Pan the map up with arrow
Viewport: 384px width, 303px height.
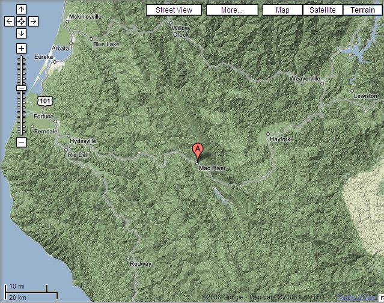(21, 10)
